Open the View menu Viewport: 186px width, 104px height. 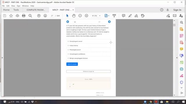click(x=13, y=6)
